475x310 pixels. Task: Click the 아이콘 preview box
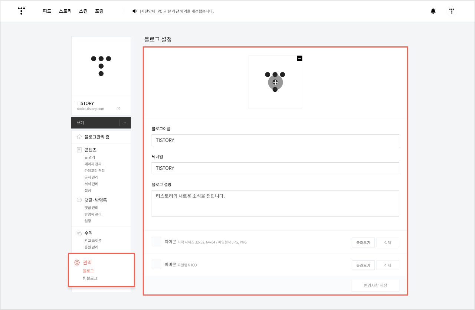(156, 241)
